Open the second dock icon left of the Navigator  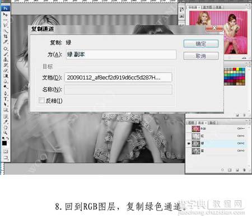click(x=181, y=16)
